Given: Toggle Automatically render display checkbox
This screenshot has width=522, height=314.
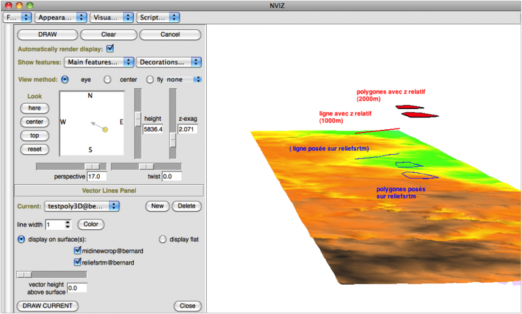Looking at the screenshot, I should pyautogui.click(x=110, y=48).
